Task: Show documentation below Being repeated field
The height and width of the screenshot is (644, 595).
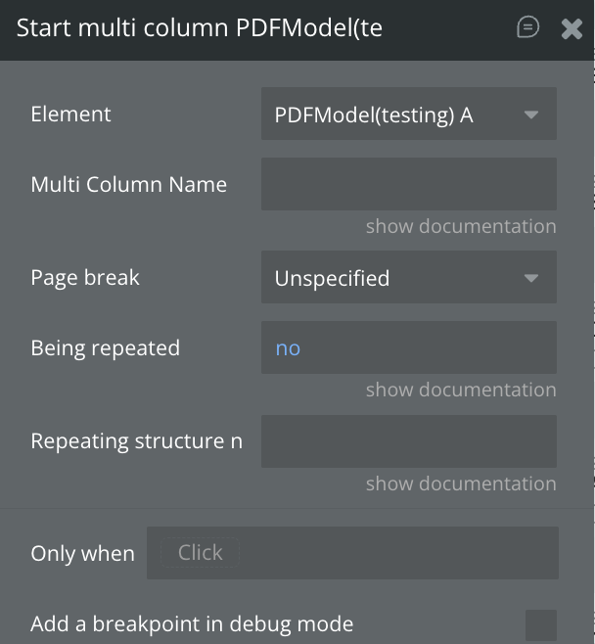Action: [461, 390]
